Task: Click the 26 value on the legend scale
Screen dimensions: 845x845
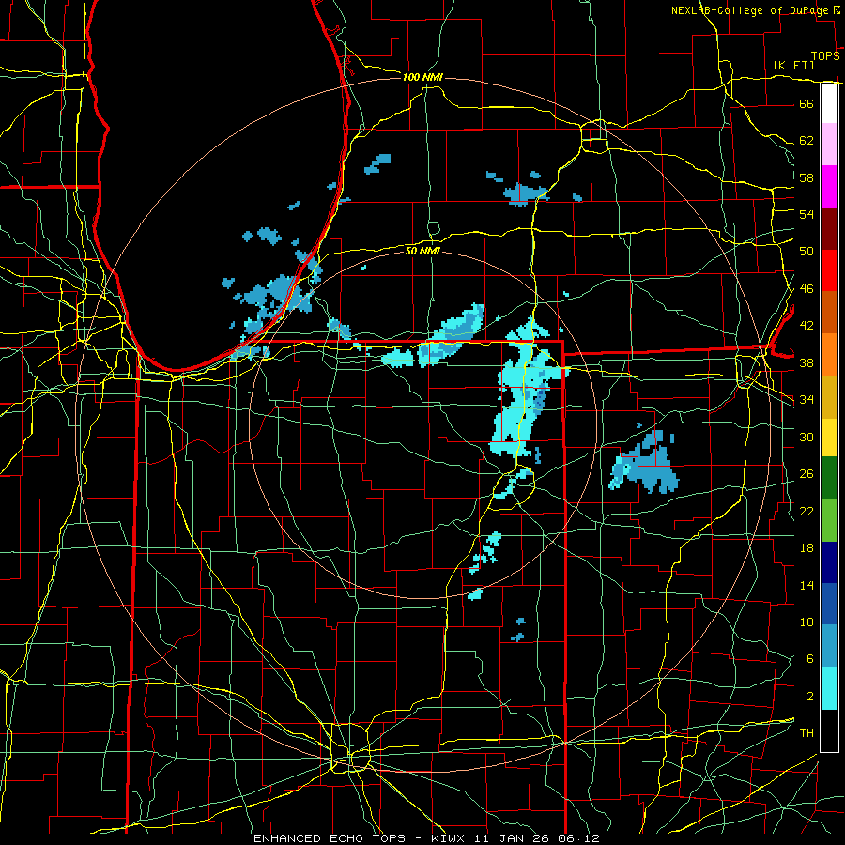Action: tap(807, 474)
